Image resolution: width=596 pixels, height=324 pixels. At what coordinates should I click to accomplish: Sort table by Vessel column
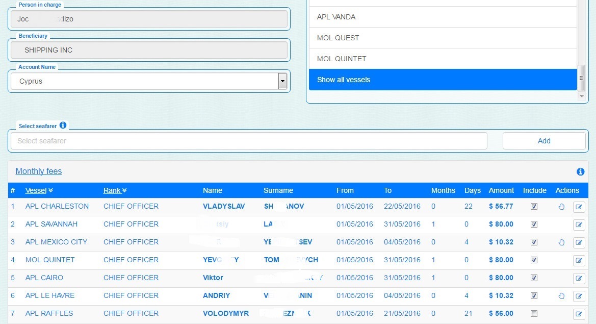pos(39,190)
